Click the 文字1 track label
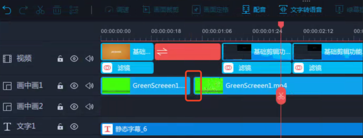363x138 pixels. coord(26,126)
